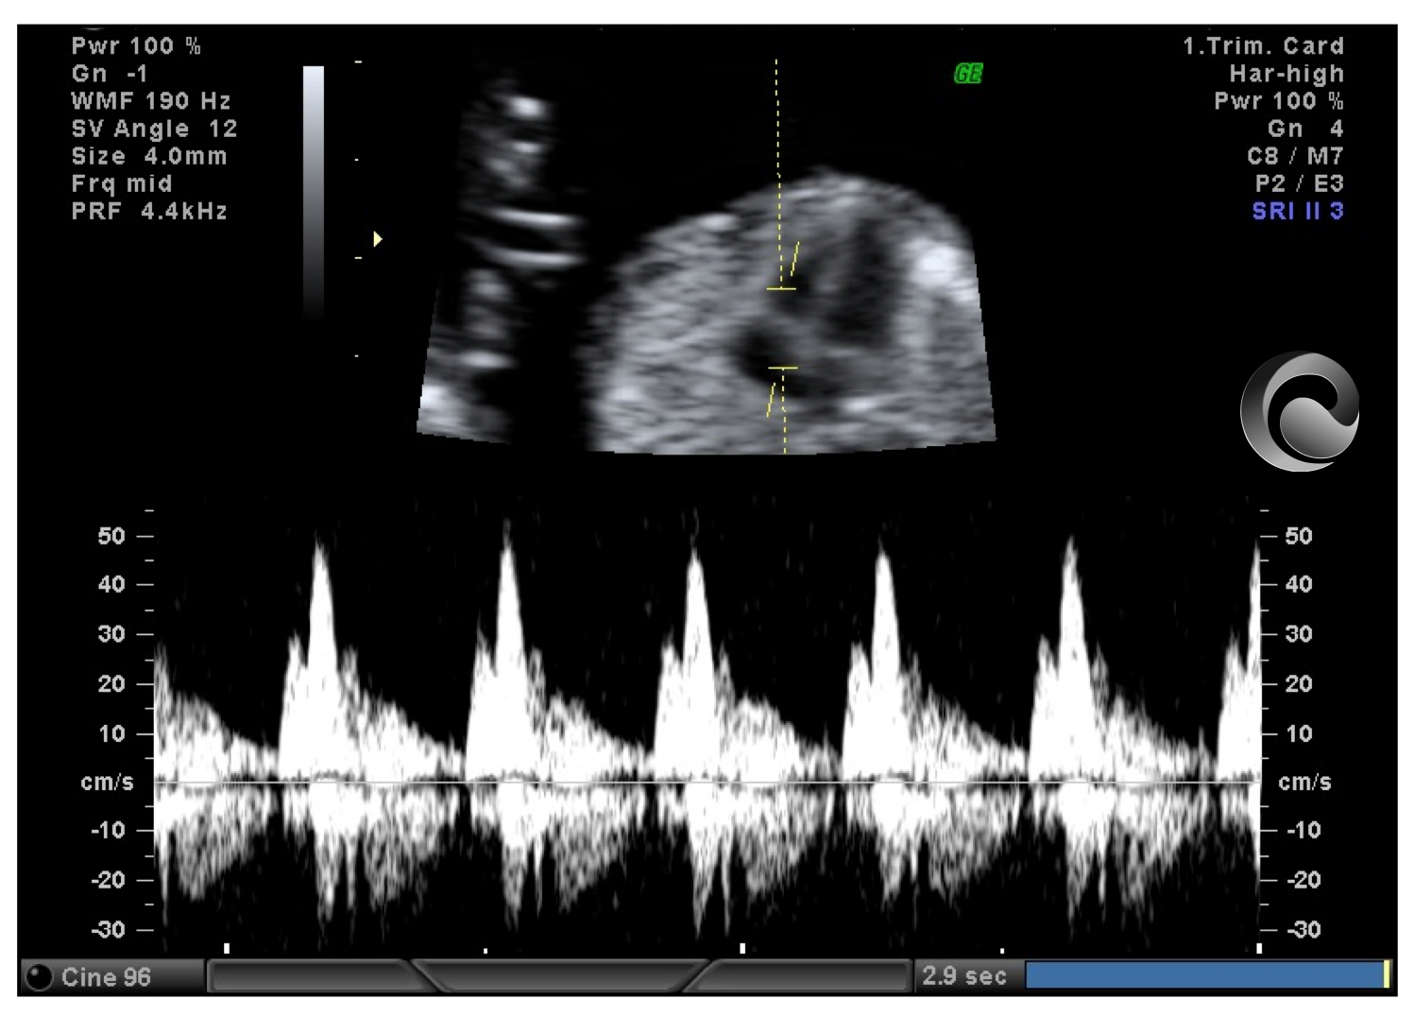Click the right velocity scale label 40

(1299, 584)
